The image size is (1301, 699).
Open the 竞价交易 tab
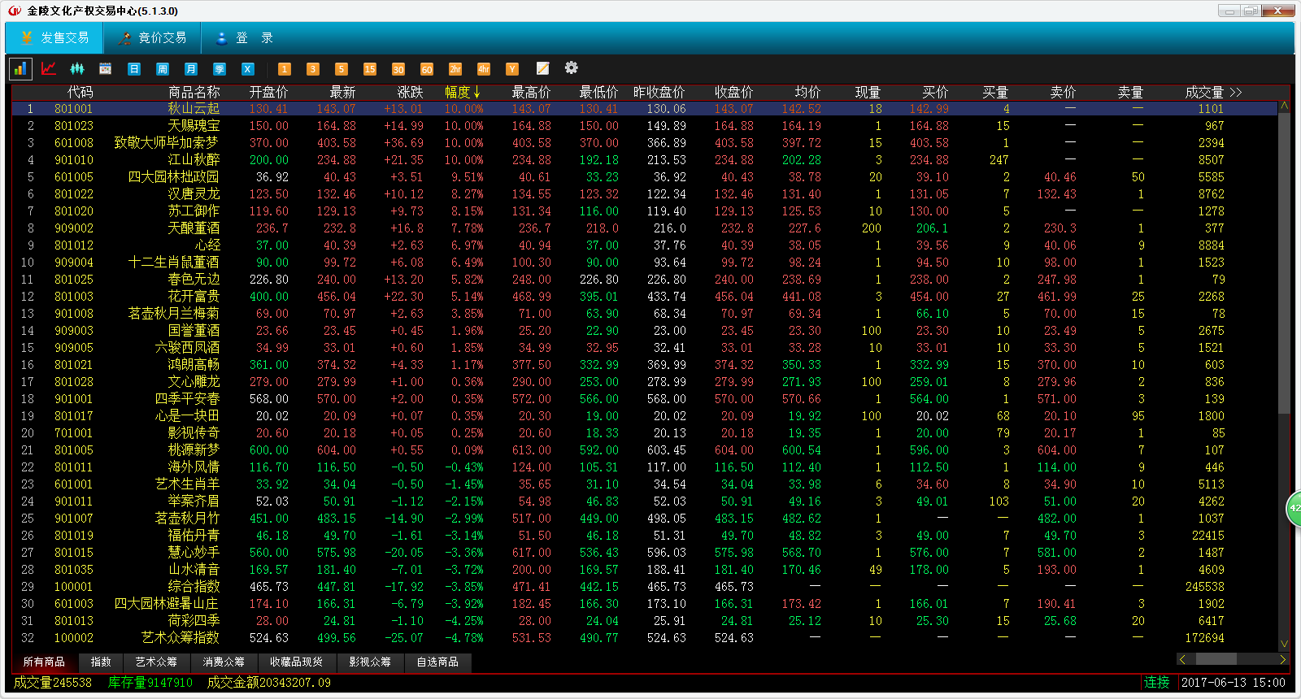[x=152, y=38]
